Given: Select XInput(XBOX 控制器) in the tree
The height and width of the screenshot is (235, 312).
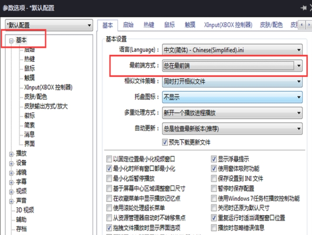Looking at the screenshot, I should point(48,87).
